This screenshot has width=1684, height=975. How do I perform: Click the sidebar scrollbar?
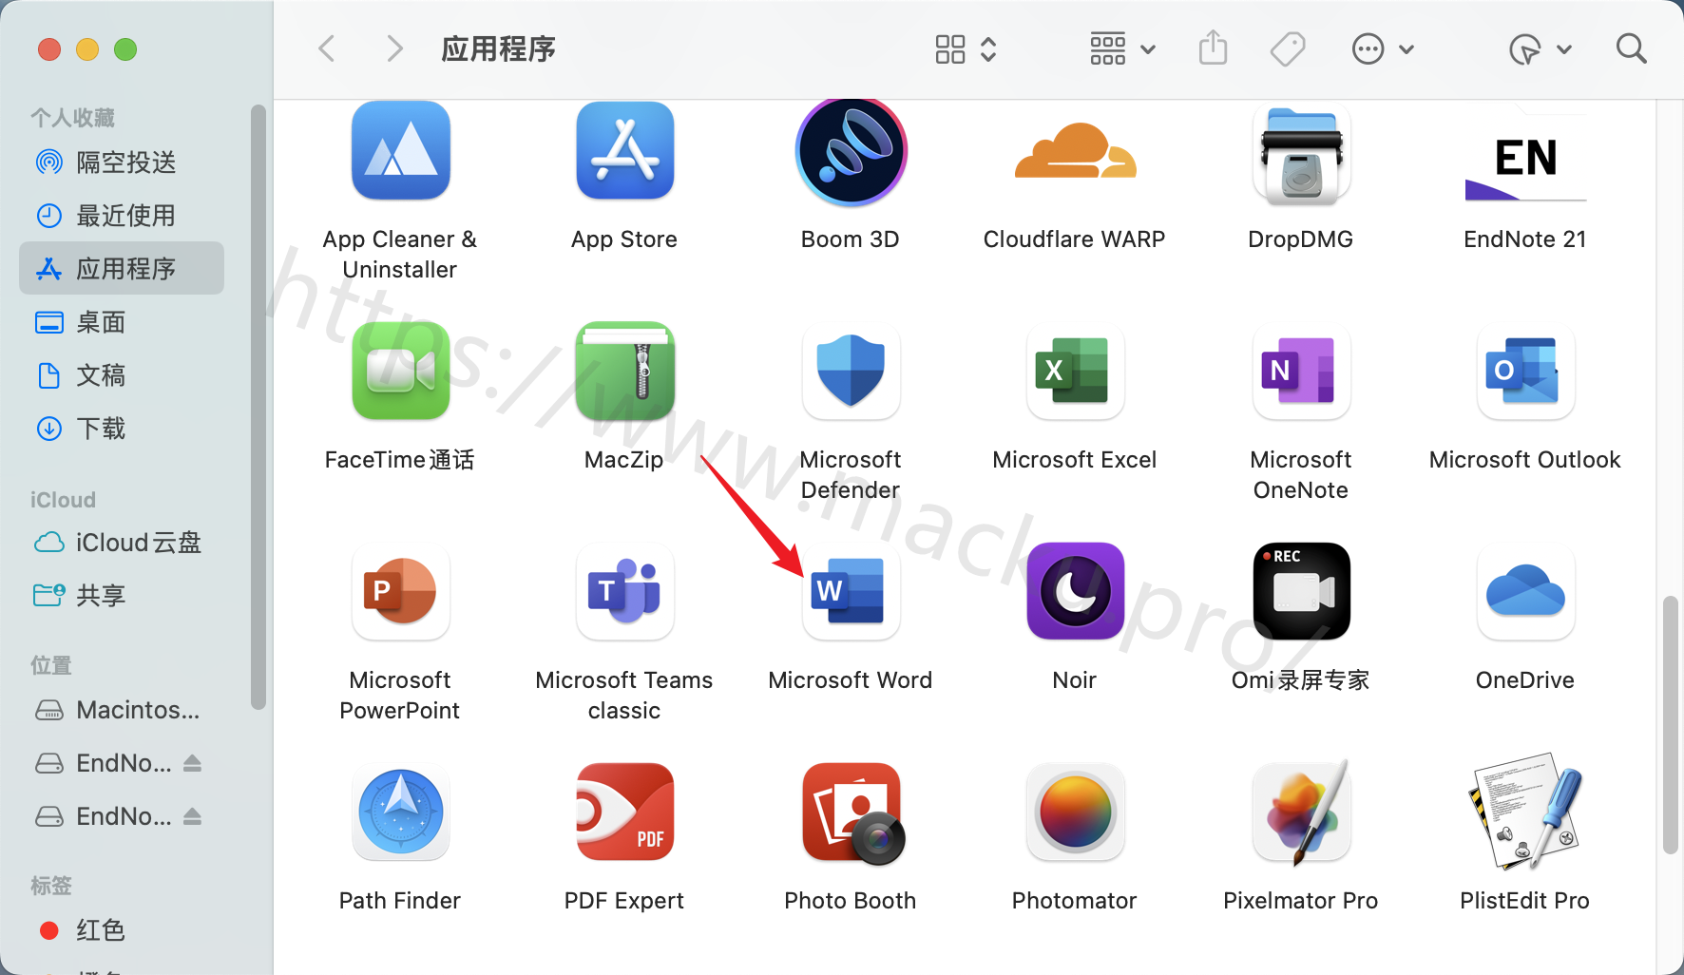258,407
